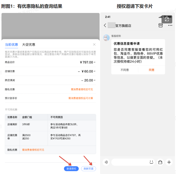Click the 隐私优惠 cell in unavailable table
This screenshot has height=174, width=176.
(x=12, y=150)
